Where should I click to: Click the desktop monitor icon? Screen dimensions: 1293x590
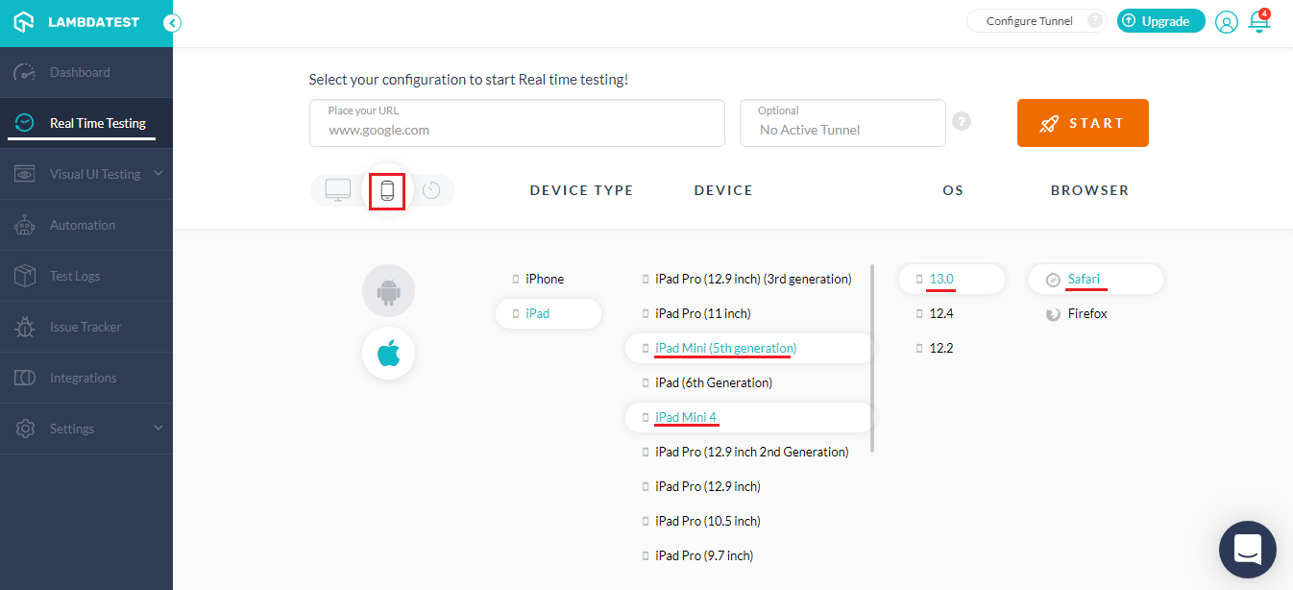(x=337, y=189)
